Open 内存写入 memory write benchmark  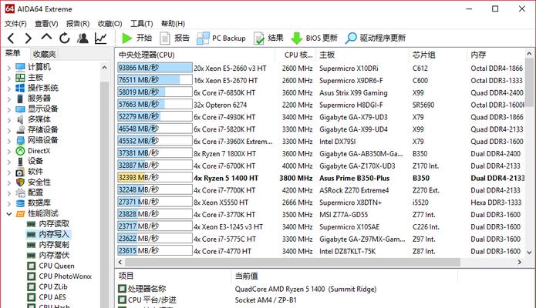point(48,234)
